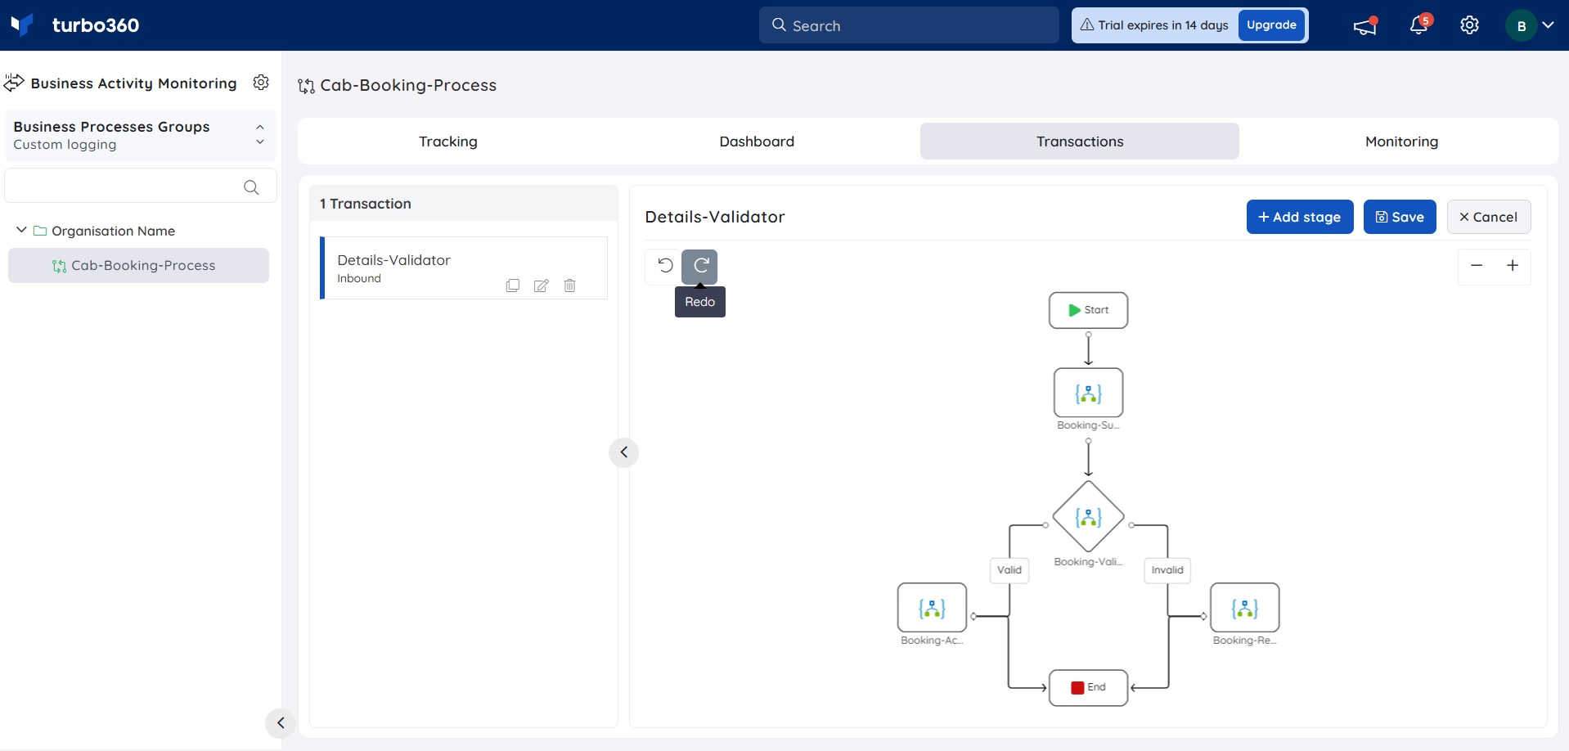Select the Booking-Ac... stage node
Screen dimensions: 1569x751
click(932, 608)
